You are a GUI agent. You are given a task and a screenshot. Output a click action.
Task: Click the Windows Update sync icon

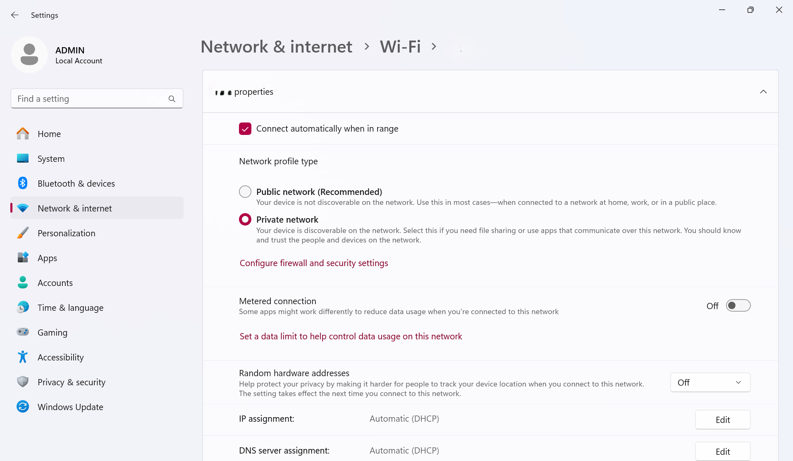tap(23, 407)
